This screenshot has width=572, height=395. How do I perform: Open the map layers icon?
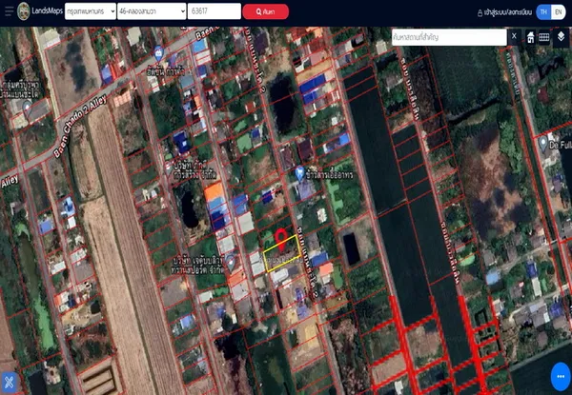tap(561, 36)
